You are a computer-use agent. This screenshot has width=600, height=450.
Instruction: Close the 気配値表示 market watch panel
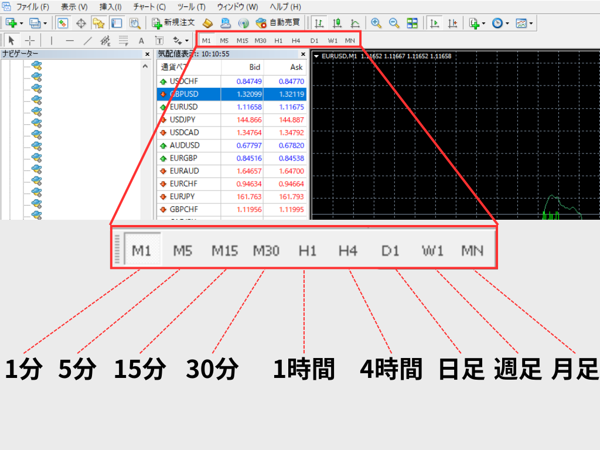coord(303,54)
